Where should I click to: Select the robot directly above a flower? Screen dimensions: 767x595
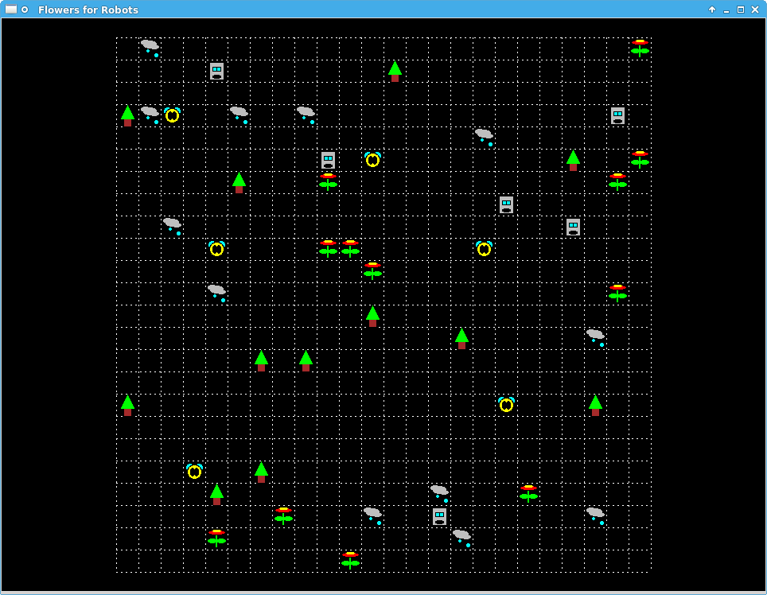pyautogui.click(x=329, y=160)
